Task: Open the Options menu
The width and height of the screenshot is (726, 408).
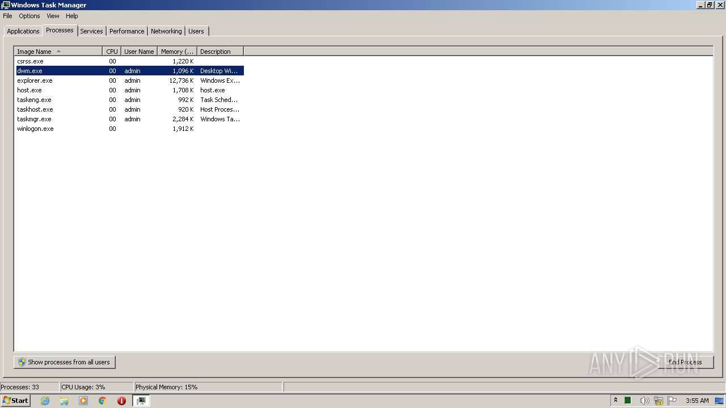Action: point(29,16)
